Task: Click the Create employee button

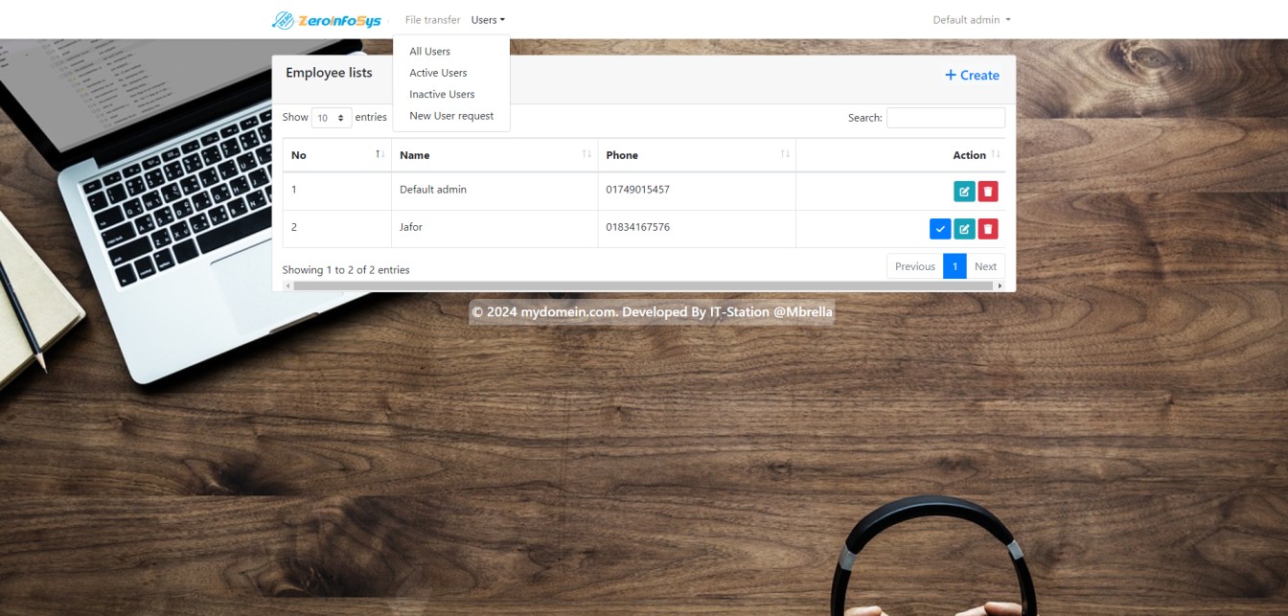Action: pos(972,76)
